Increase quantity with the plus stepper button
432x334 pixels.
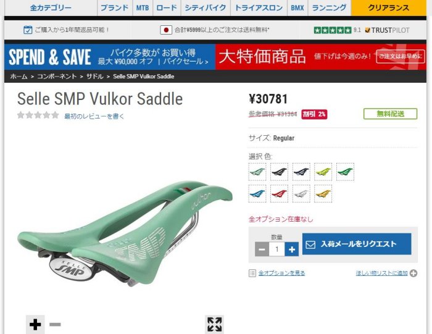click(x=292, y=249)
